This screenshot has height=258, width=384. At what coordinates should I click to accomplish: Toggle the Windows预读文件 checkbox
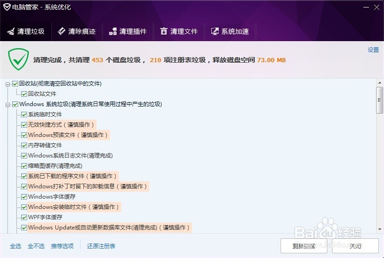point(24,135)
